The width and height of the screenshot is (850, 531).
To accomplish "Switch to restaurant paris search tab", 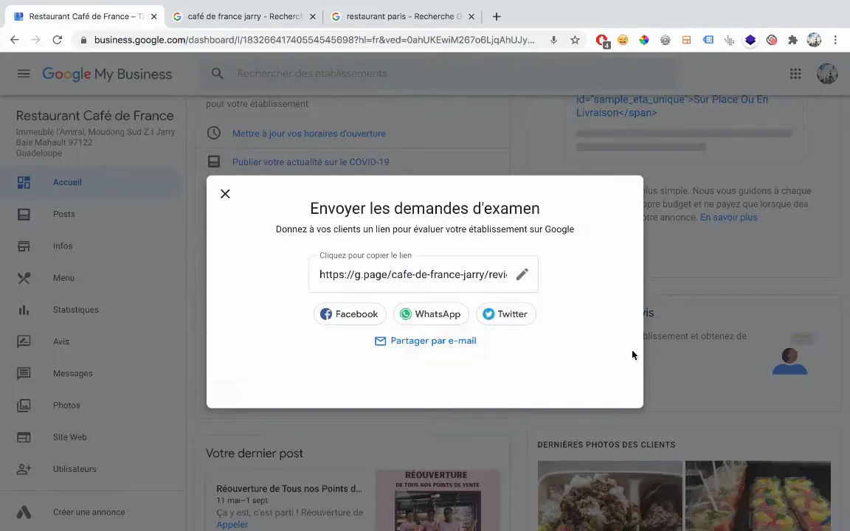I will pos(403,16).
